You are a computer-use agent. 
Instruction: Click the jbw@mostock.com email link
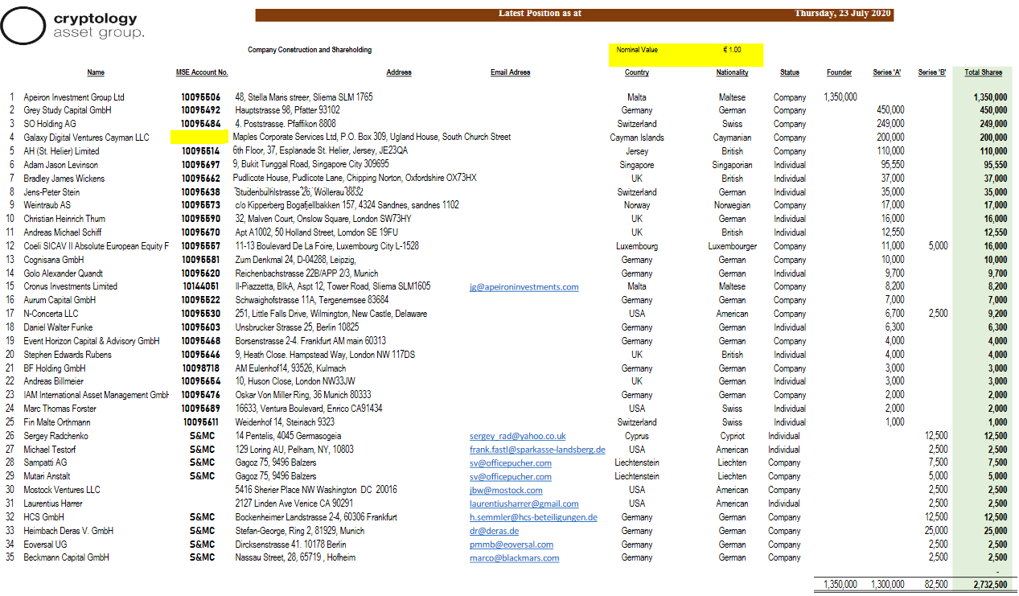click(x=506, y=490)
